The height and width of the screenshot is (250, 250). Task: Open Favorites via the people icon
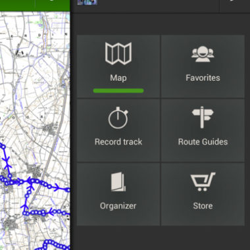tap(203, 54)
